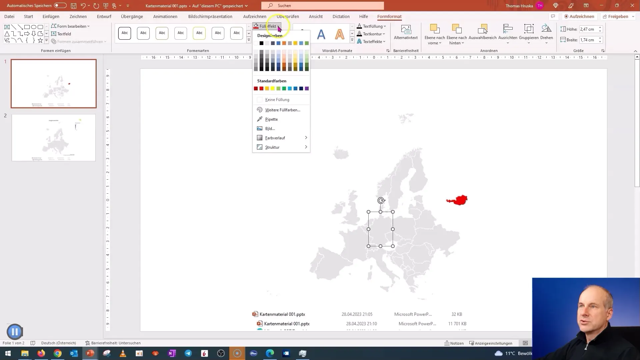Viewport: 640px width, 360px height.
Task: Click the pause recording button
Action: (x=15, y=332)
